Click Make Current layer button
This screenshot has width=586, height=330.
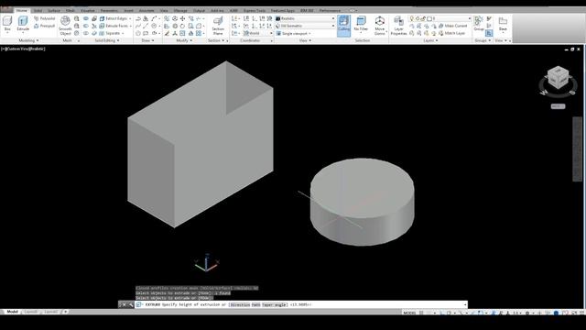pyautogui.click(x=453, y=26)
